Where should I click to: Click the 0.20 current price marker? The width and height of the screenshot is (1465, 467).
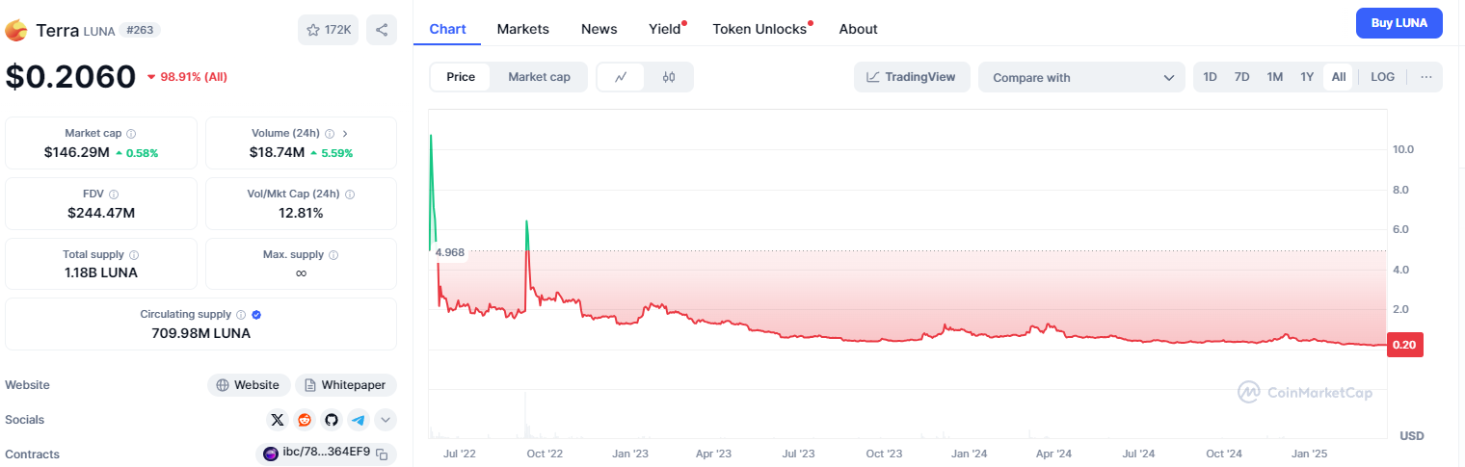1404,346
